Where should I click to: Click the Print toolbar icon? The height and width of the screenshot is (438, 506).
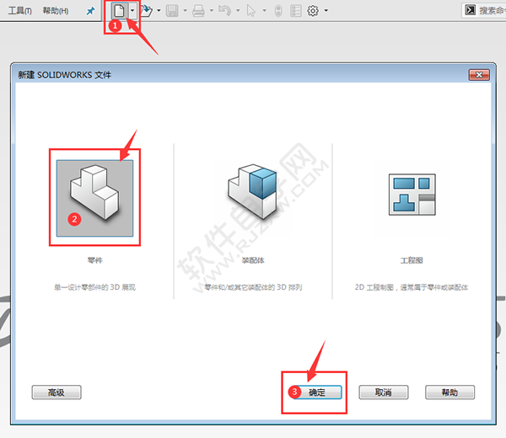(198, 11)
